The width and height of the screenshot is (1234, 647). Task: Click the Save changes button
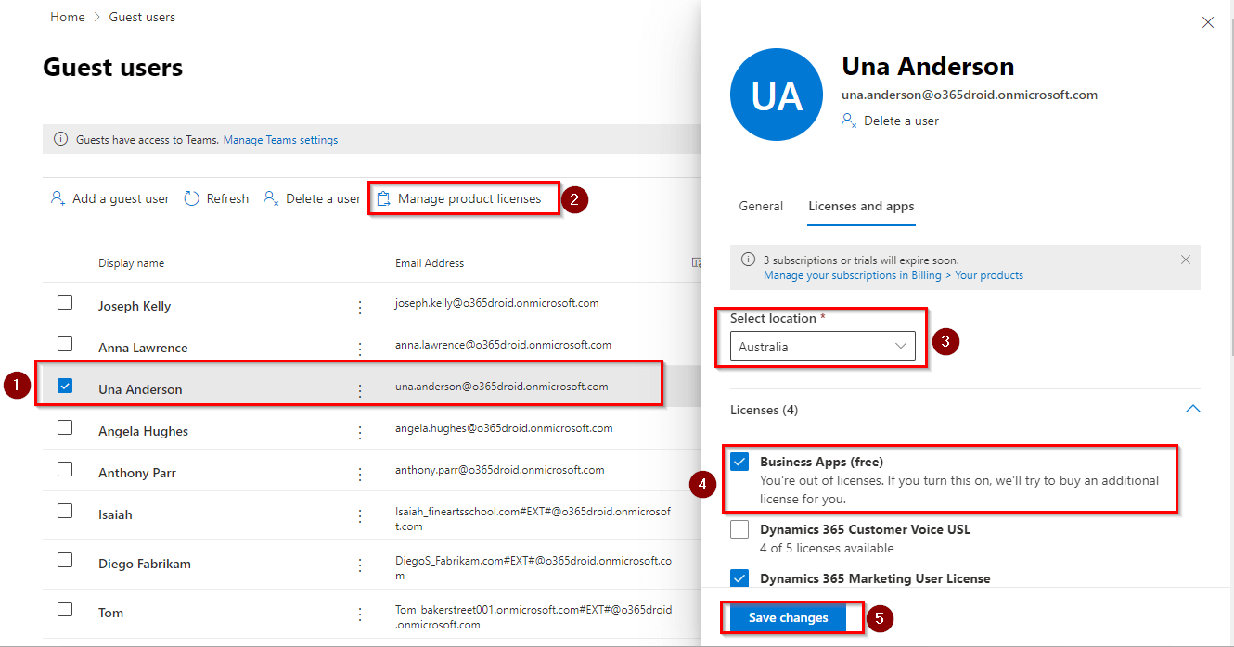click(788, 617)
